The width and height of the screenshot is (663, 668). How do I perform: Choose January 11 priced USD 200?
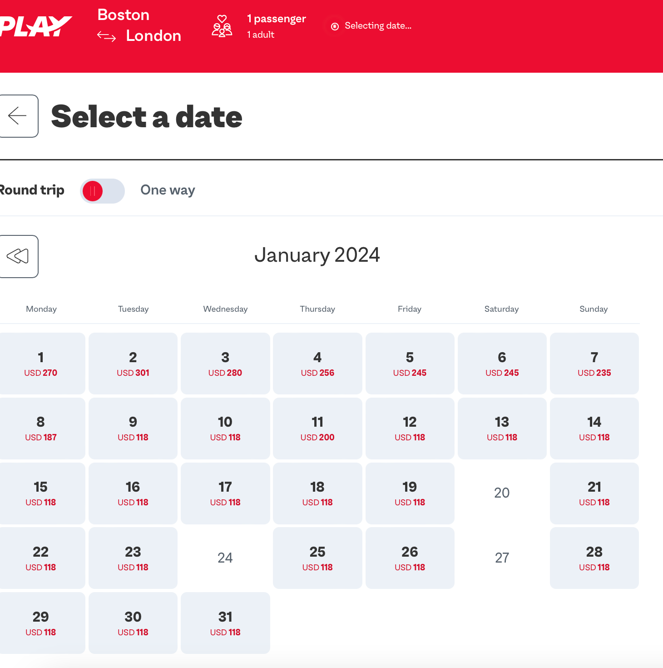pos(317,429)
